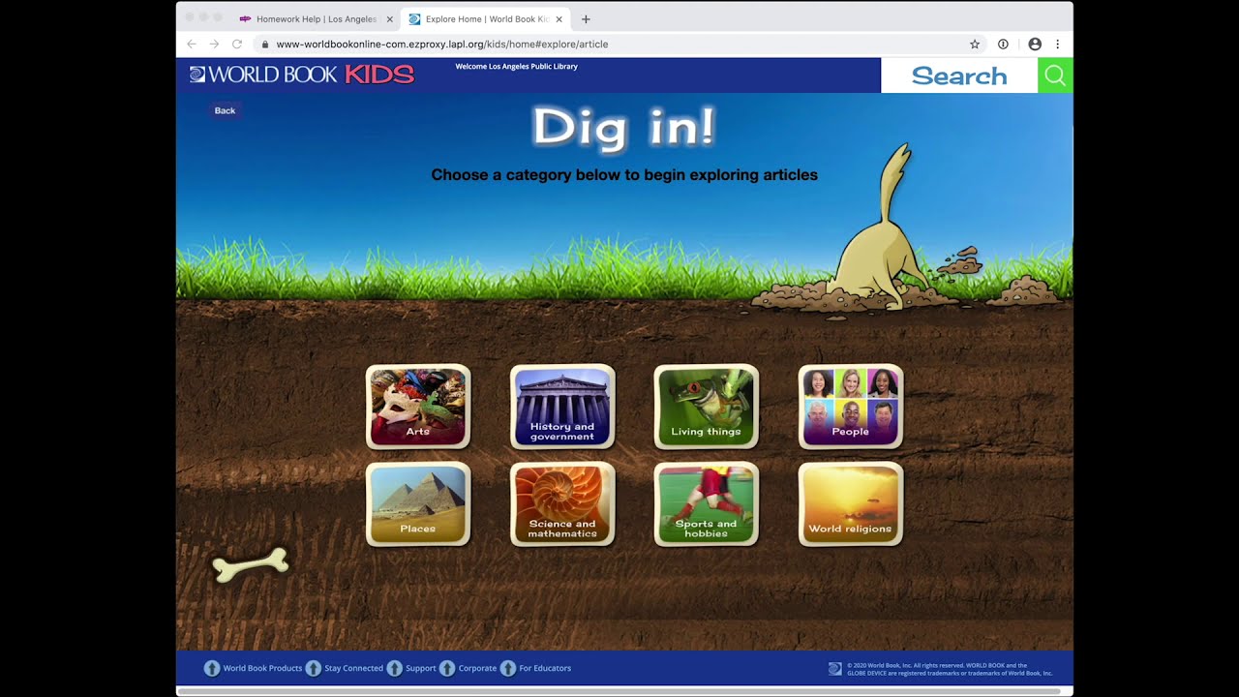Open the Corporate footer link

pyautogui.click(x=477, y=668)
